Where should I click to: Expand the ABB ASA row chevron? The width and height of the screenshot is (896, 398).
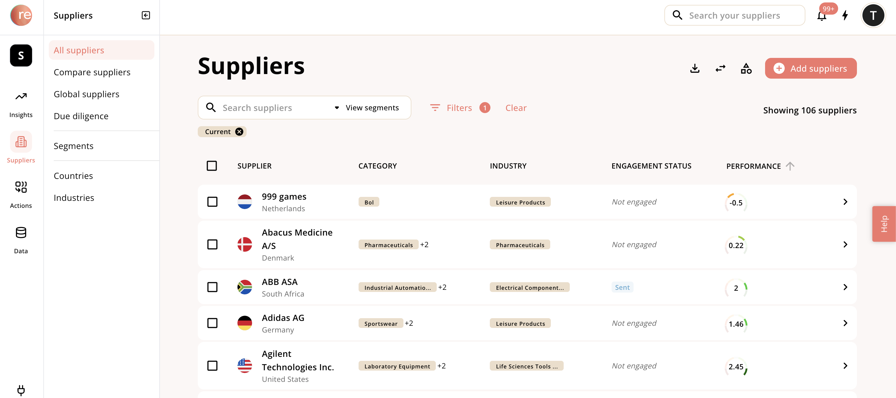(x=845, y=287)
